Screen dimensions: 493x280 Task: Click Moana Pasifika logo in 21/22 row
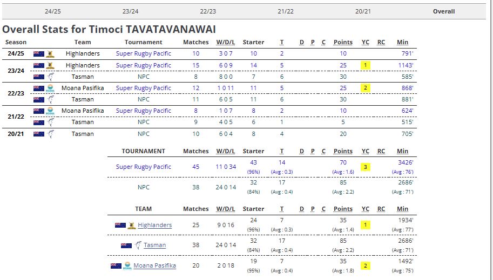[50, 111]
